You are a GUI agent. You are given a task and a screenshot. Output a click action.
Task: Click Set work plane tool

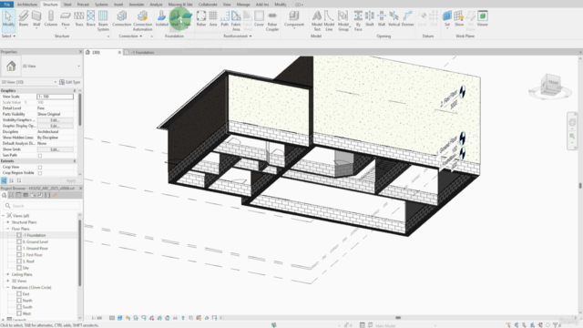[447, 18]
